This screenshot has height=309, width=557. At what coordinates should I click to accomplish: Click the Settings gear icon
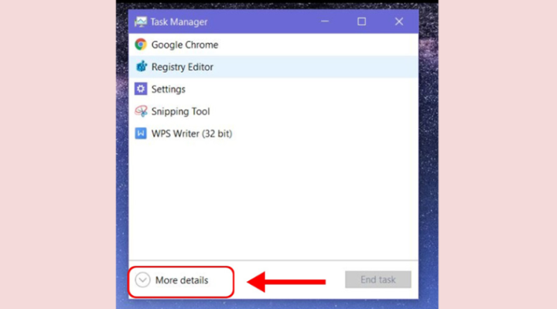141,90
